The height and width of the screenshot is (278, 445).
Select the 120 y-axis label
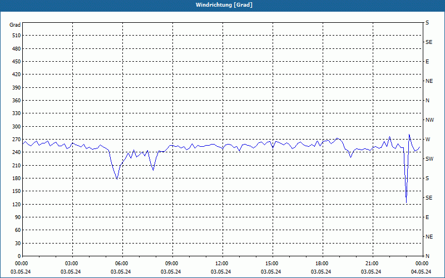point(17,204)
